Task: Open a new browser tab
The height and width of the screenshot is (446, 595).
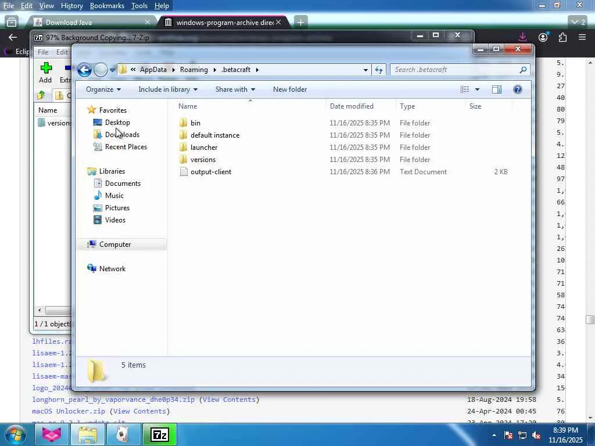Action: tap(300, 23)
